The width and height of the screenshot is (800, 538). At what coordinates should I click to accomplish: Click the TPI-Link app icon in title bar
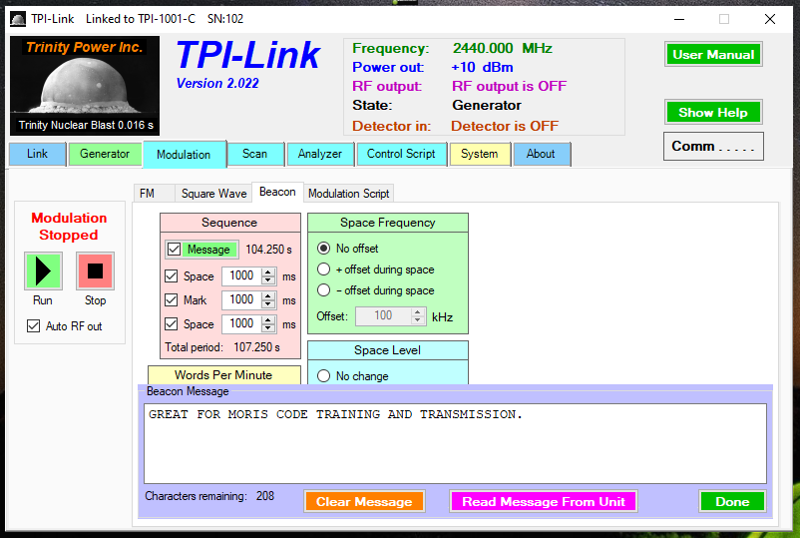18,19
